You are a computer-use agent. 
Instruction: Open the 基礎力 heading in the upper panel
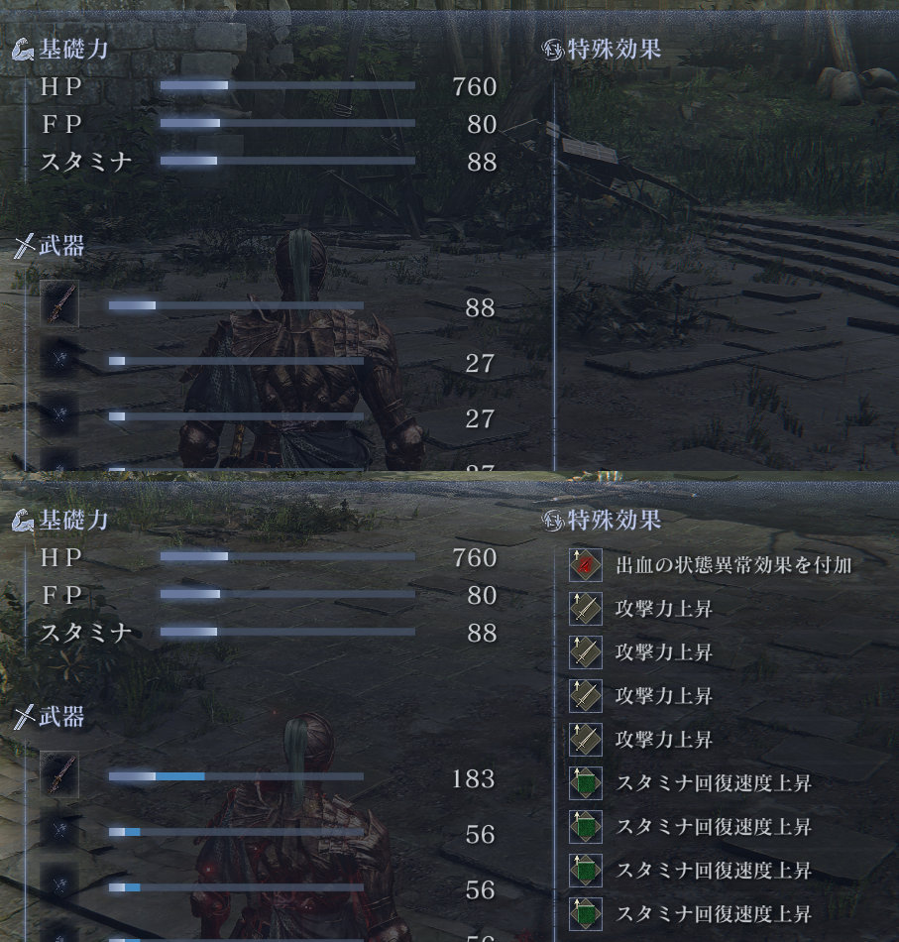[x=73, y=50]
